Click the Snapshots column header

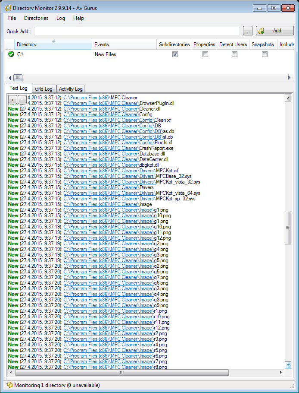263,44
